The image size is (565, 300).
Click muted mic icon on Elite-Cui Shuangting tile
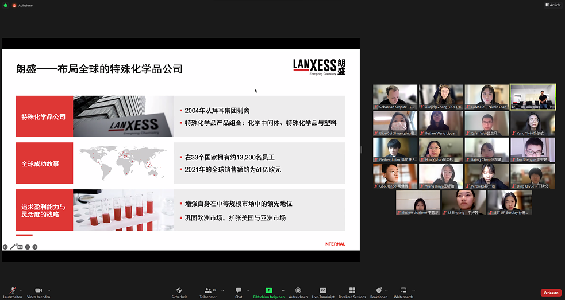pyautogui.click(x=376, y=133)
